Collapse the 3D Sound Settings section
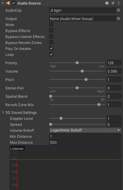The height and width of the screenshot is (190, 123). [3, 112]
